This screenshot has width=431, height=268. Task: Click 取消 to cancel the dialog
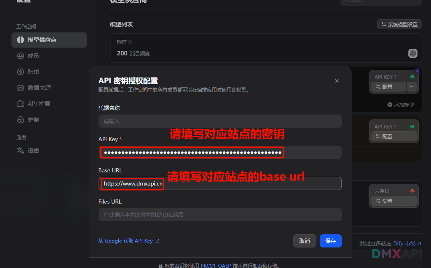click(304, 241)
